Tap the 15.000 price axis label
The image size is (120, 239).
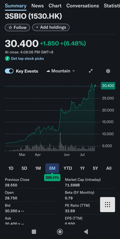(108, 122)
